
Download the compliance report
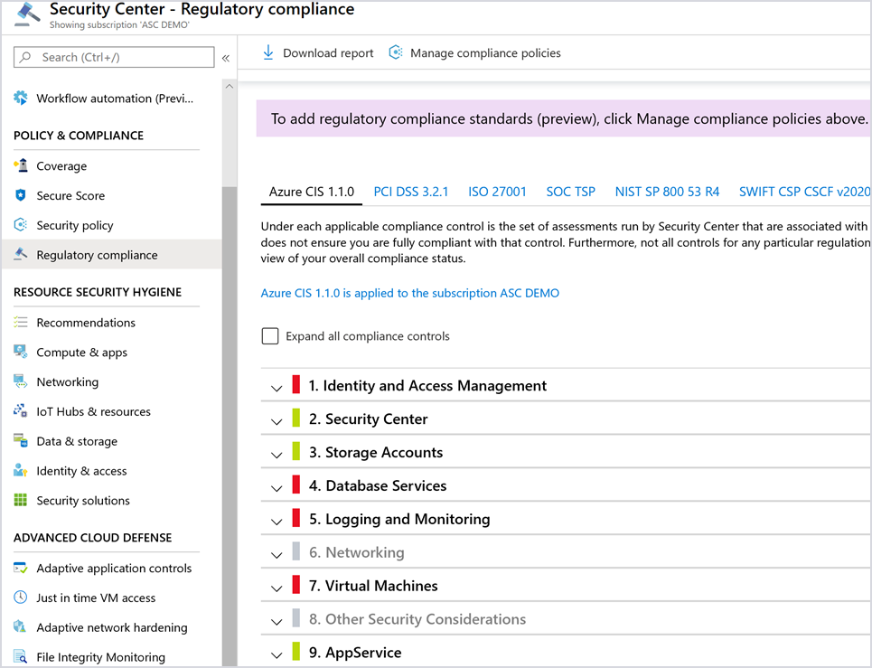316,52
